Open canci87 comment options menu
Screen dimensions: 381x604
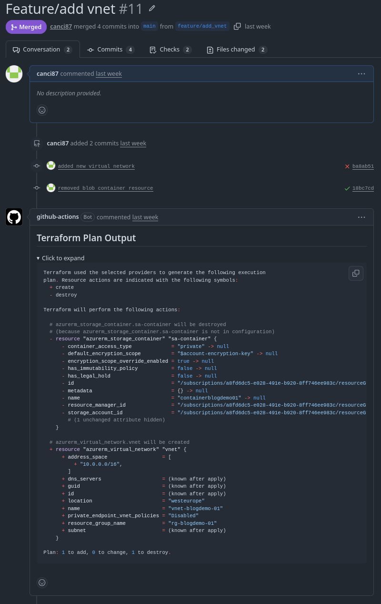361,73
